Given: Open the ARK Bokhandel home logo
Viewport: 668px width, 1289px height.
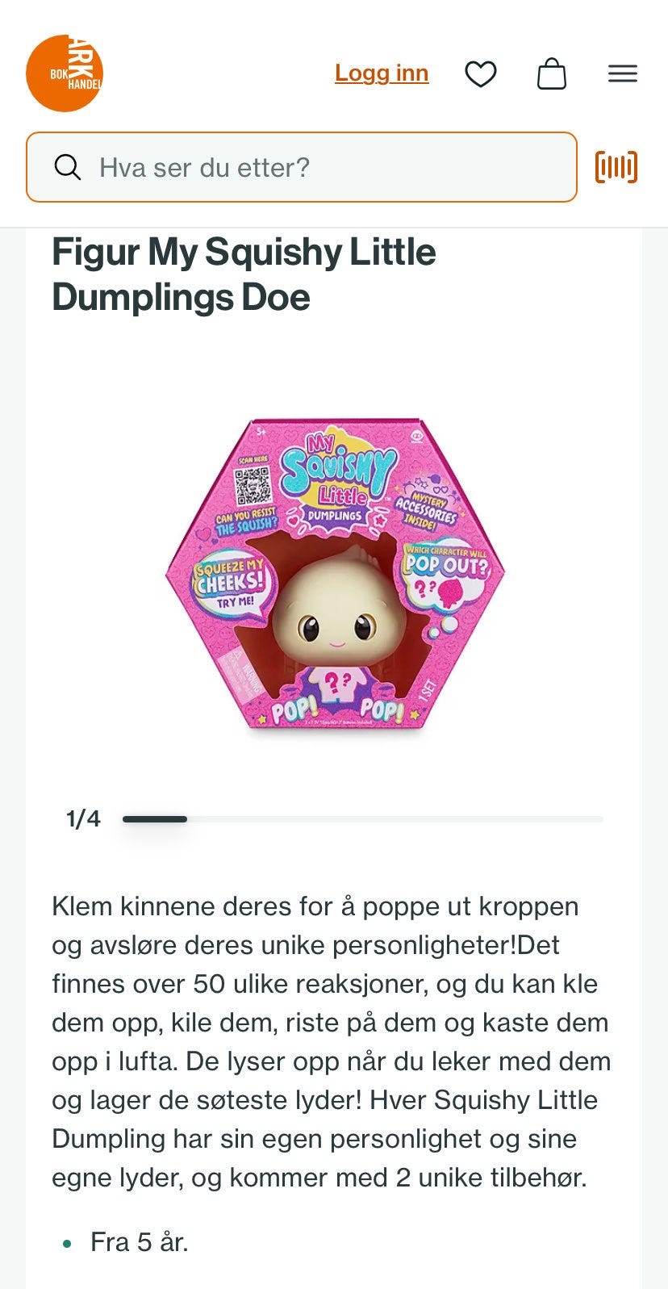Looking at the screenshot, I should coord(65,73).
